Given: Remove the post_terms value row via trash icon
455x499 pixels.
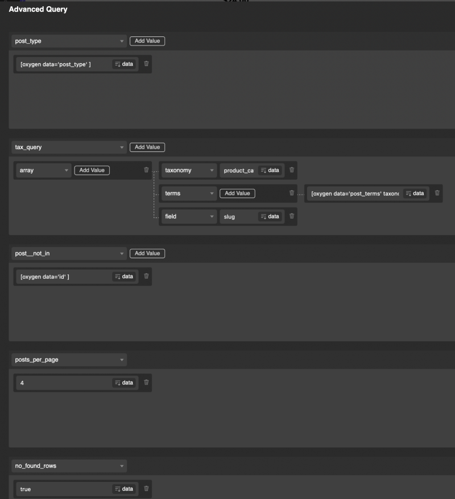Looking at the screenshot, I should coord(437,193).
